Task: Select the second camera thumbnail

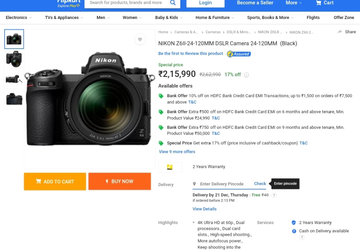Action: click(x=14, y=59)
